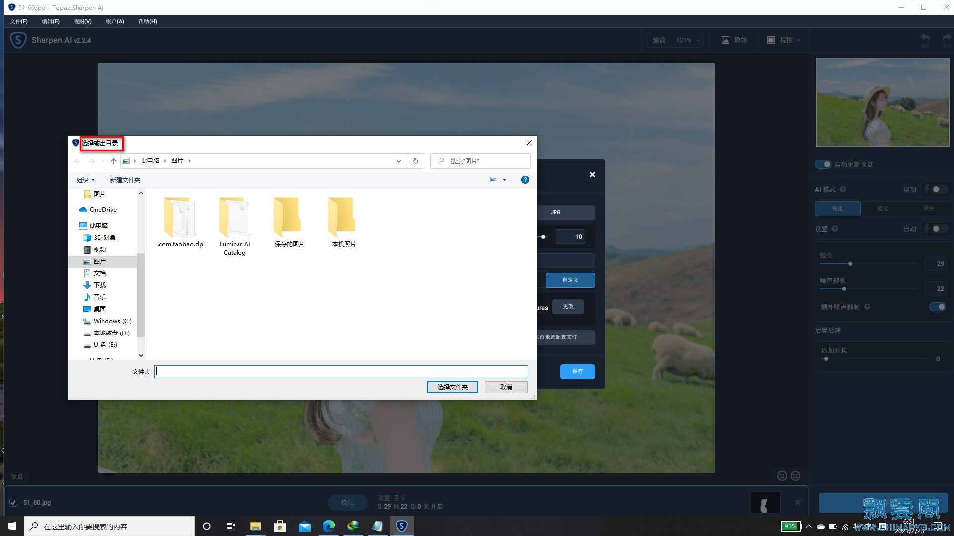Screen dimensions: 954x536
Task: Open the 组织 dropdown
Action: click(85, 180)
